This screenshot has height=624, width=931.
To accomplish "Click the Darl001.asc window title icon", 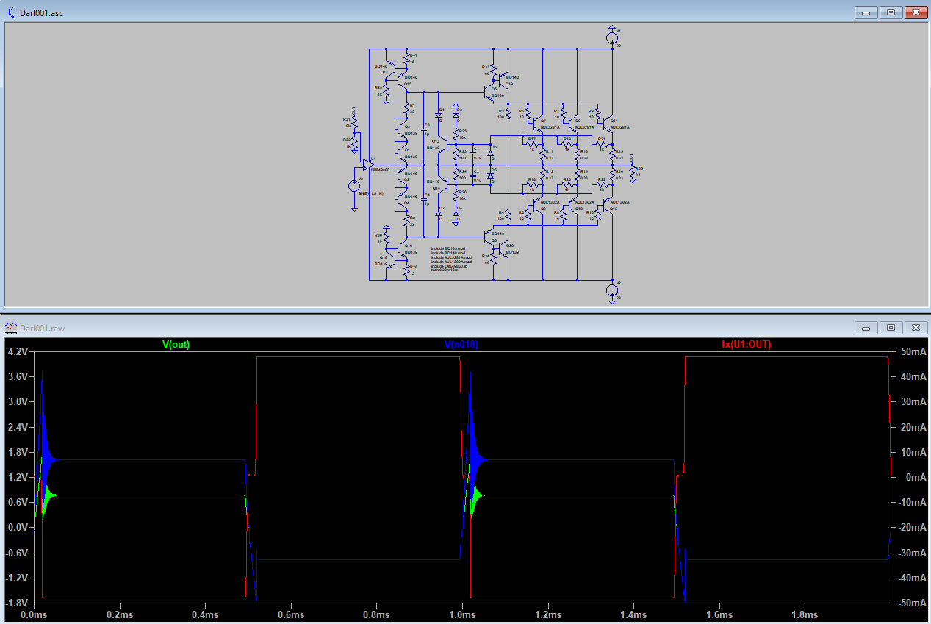I will (11, 12).
